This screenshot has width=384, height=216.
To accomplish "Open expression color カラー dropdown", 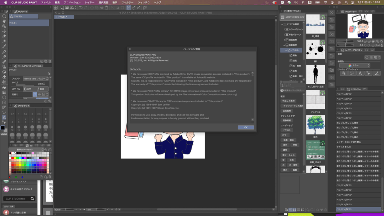I will pos(355,65).
